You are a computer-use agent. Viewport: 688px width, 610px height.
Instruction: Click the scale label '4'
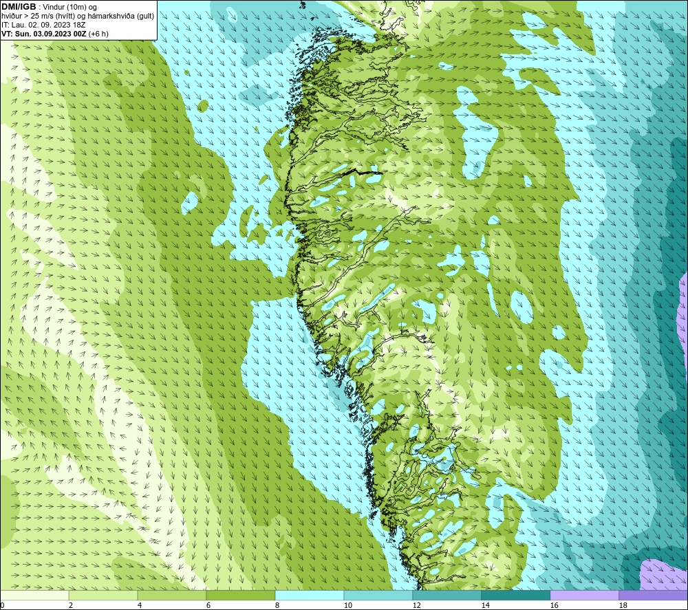(x=140, y=605)
